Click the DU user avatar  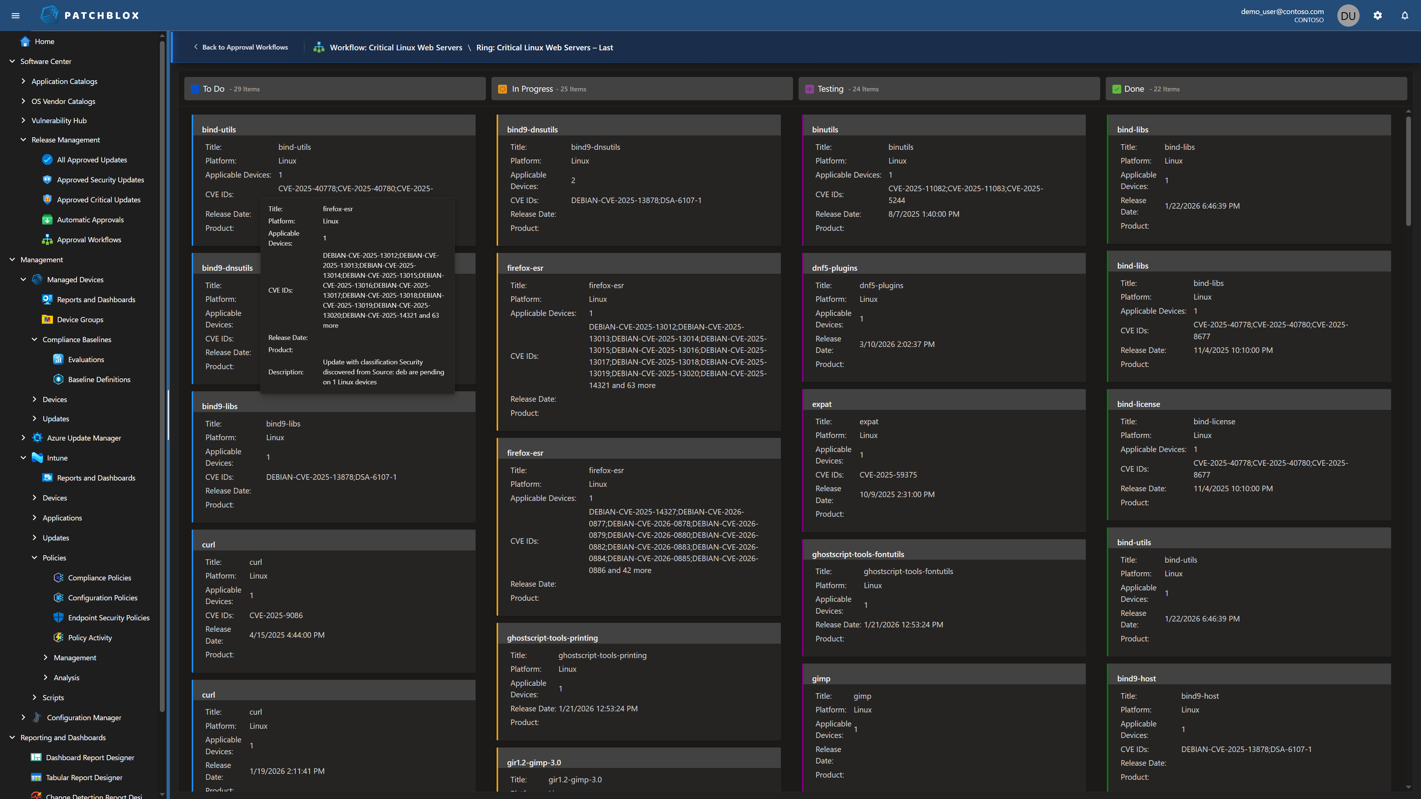[1348, 15]
